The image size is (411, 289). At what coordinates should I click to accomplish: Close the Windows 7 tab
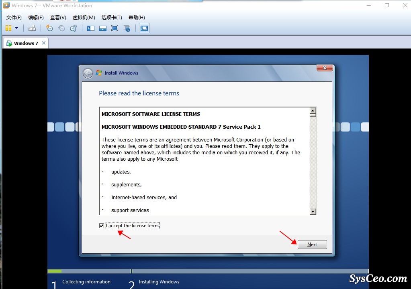pyautogui.click(x=44, y=43)
